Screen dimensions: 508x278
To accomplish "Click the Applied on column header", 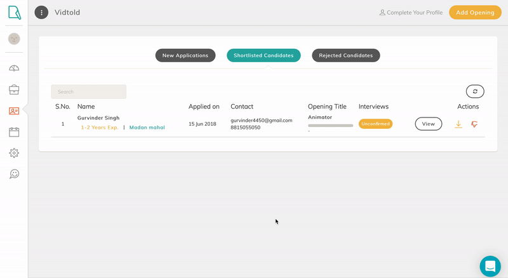I will point(204,106).
